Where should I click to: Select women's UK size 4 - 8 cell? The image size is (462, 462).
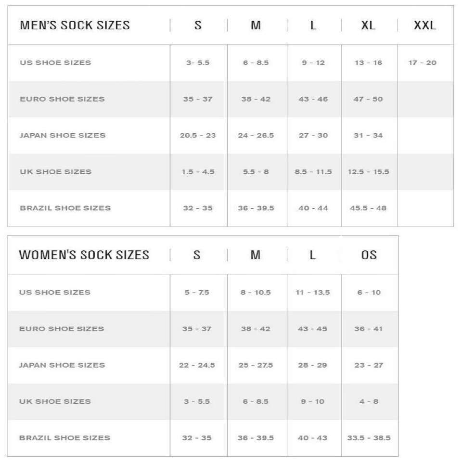(x=369, y=401)
